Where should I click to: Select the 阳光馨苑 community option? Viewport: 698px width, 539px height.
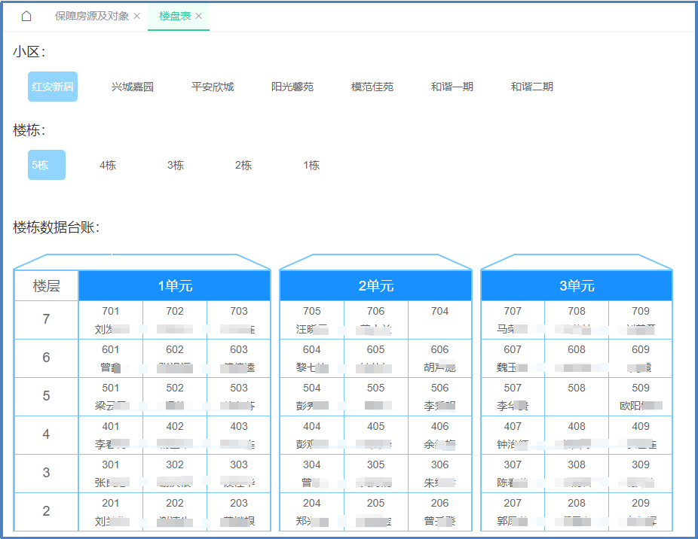pyautogui.click(x=292, y=87)
